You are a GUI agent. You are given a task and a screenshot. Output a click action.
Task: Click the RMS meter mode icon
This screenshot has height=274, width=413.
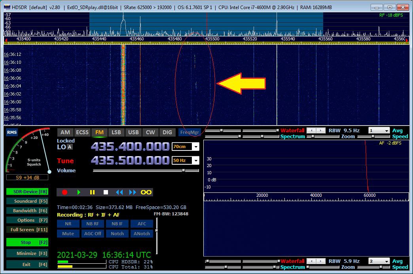(x=12, y=133)
